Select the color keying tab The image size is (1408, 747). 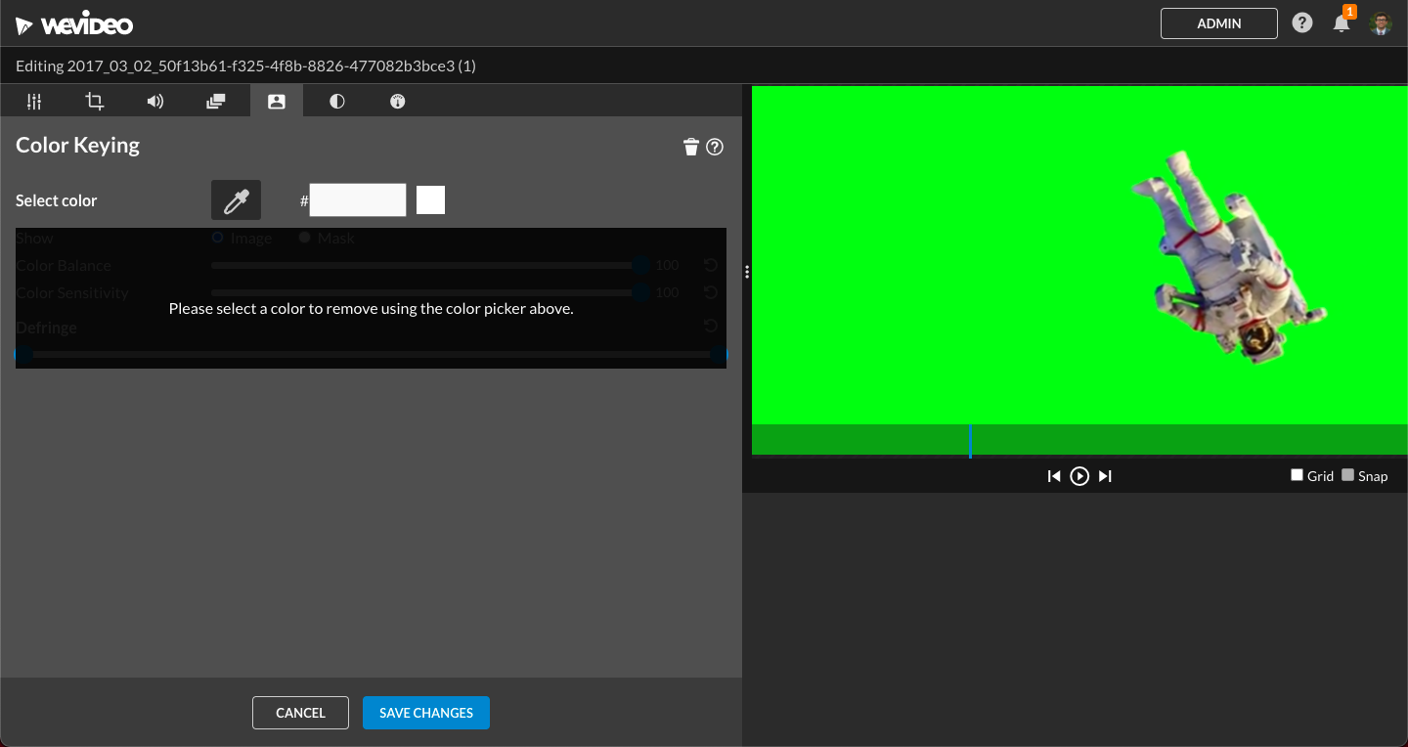tap(277, 101)
